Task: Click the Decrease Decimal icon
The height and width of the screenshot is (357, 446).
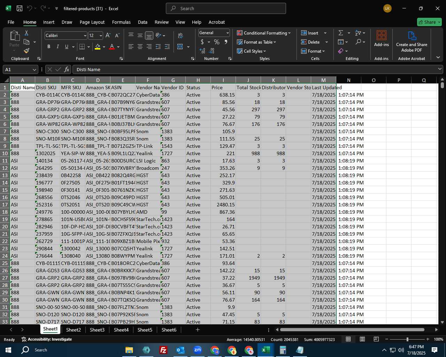Action: click(x=212, y=51)
